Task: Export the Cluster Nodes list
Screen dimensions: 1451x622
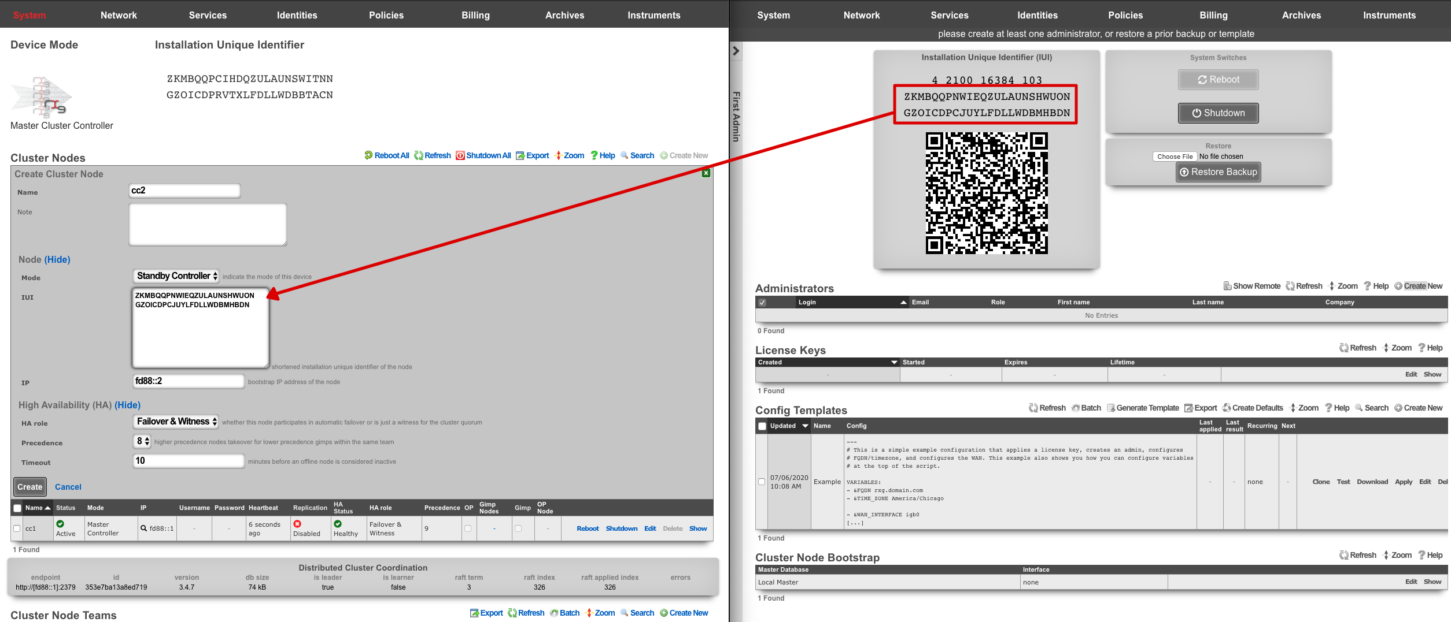Action: coord(532,155)
